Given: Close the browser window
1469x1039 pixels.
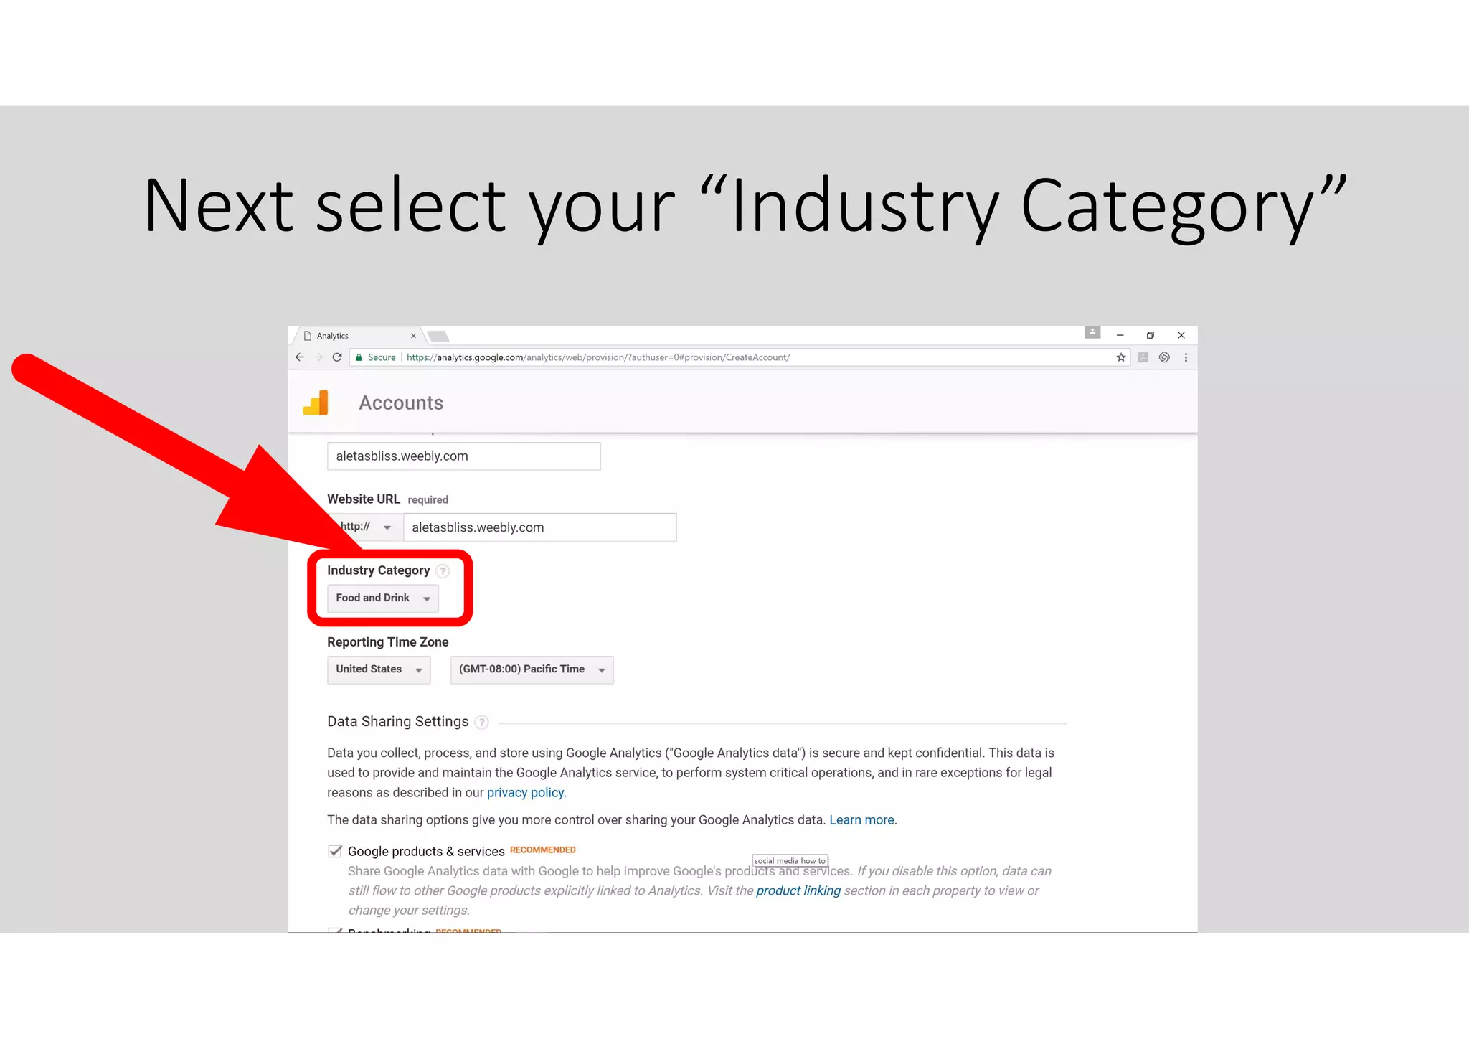Looking at the screenshot, I should [1181, 335].
